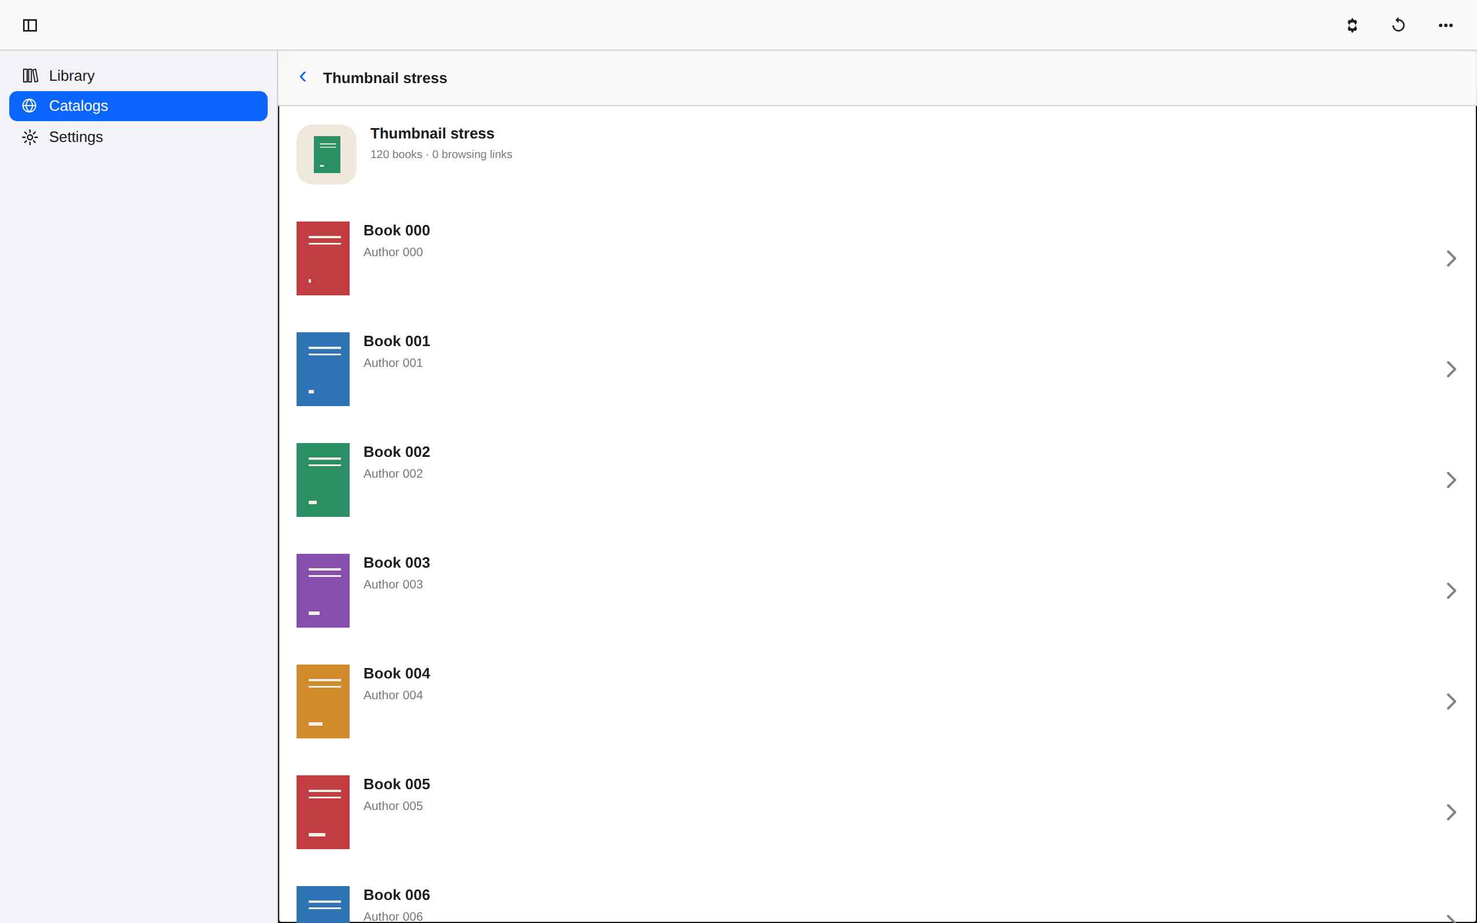Go back using the blue chevron
The image size is (1477, 923).
(303, 77)
